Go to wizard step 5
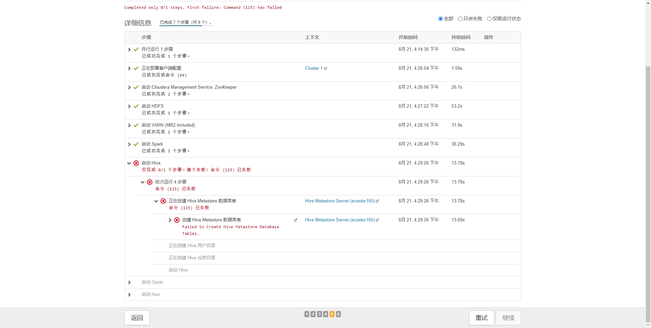This screenshot has width=651, height=328. (x=332, y=314)
